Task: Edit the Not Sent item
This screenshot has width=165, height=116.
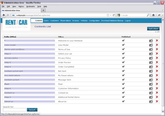Action: click(151, 71)
